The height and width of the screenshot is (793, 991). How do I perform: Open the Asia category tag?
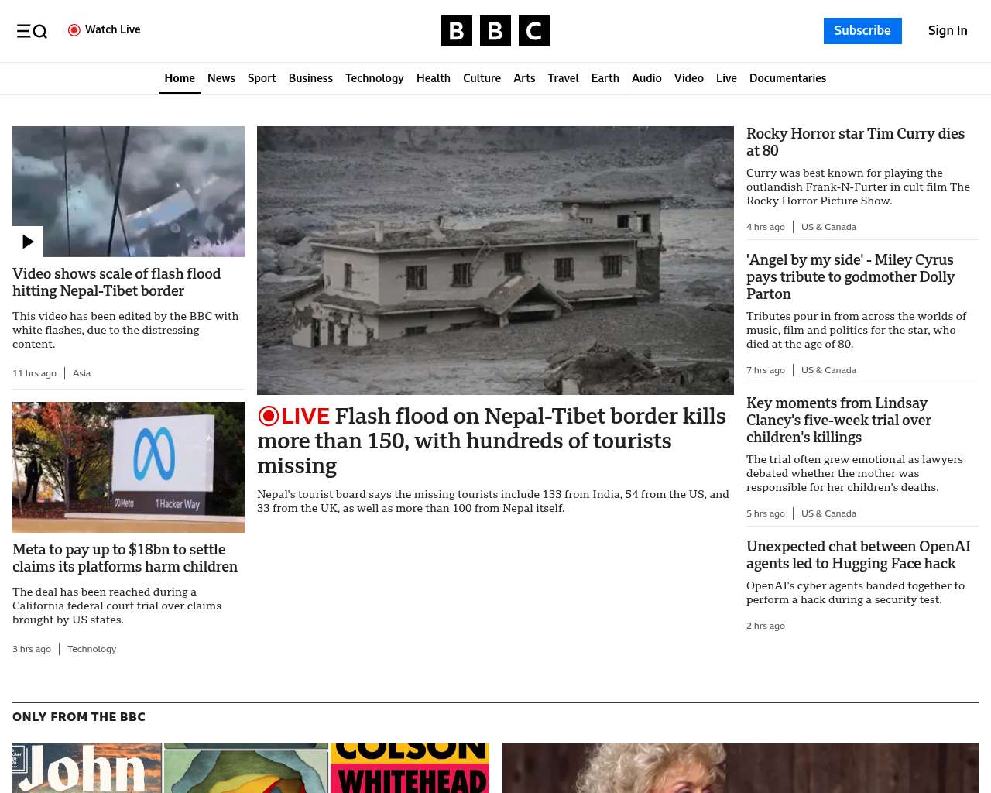pyautogui.click(x=81, y=373)
